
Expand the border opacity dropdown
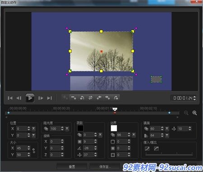point(134,135)
